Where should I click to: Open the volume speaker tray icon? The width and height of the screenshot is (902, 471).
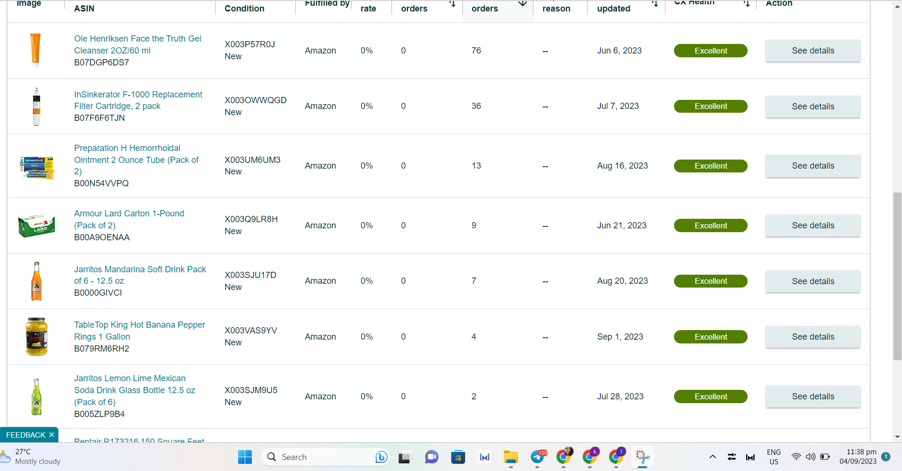[810, 457]
